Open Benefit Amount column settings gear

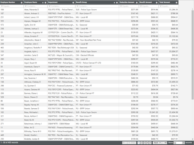tap(156, 3)
